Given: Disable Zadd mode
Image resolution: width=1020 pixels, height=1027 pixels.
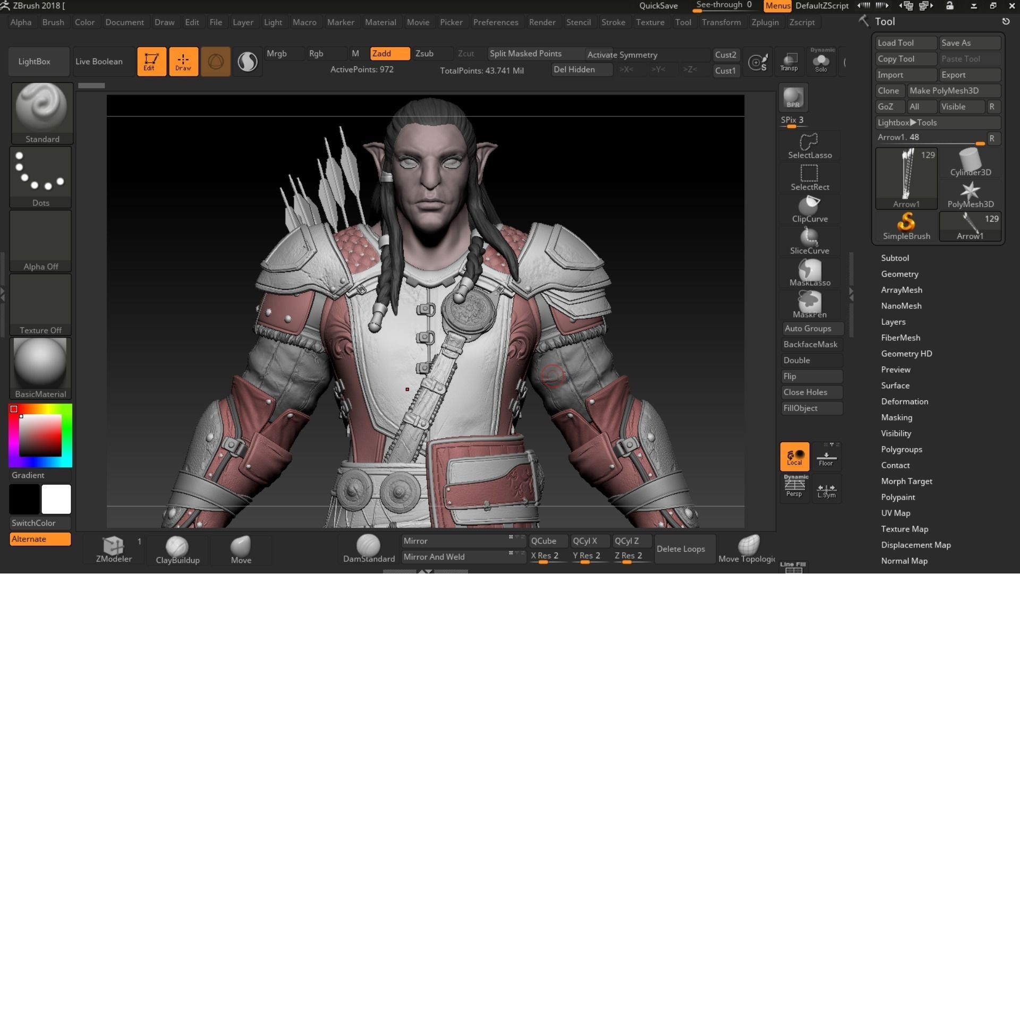Looking at the screenshot, I should coord(389,54).
